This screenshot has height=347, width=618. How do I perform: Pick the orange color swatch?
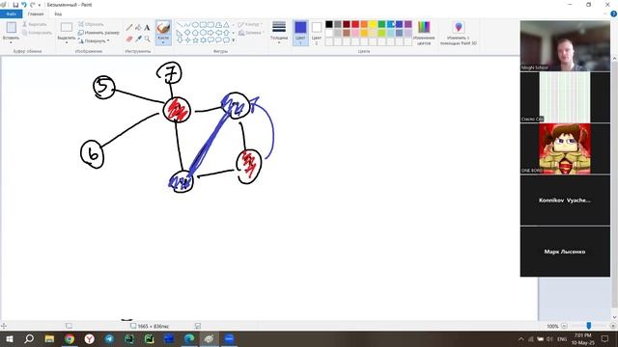click(364, 24)
